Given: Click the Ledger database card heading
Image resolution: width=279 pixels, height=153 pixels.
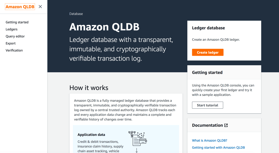Looking at the screenshot, I should 208,28.
